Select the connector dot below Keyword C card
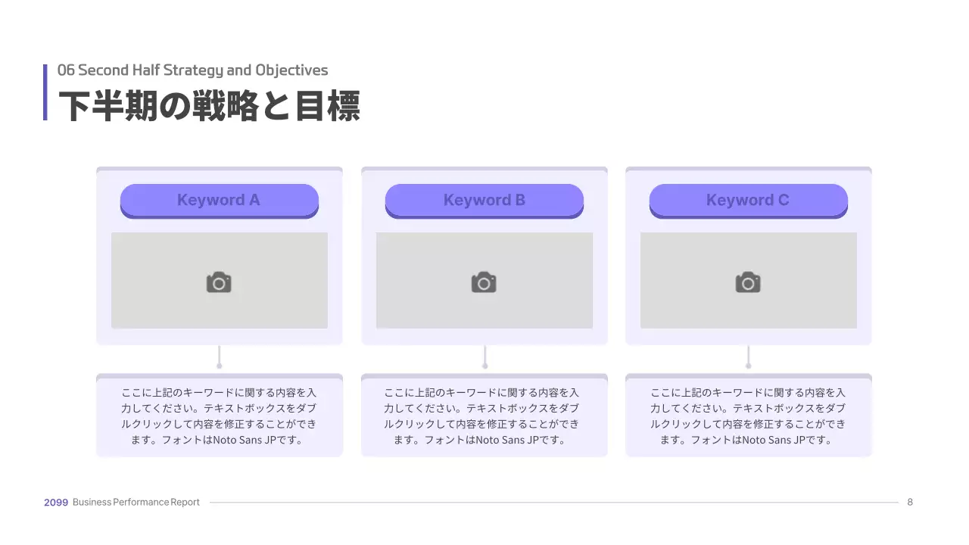Image resolution: width=969 pixels, height=545 pixels. 749,366
